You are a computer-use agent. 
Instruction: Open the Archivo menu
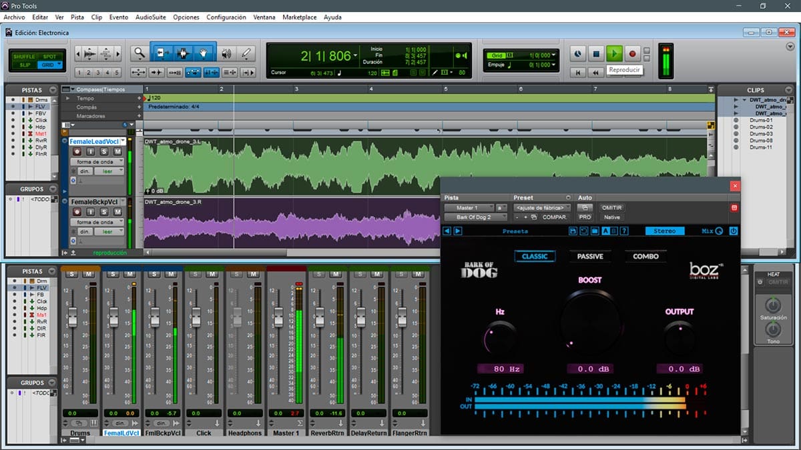15,17
